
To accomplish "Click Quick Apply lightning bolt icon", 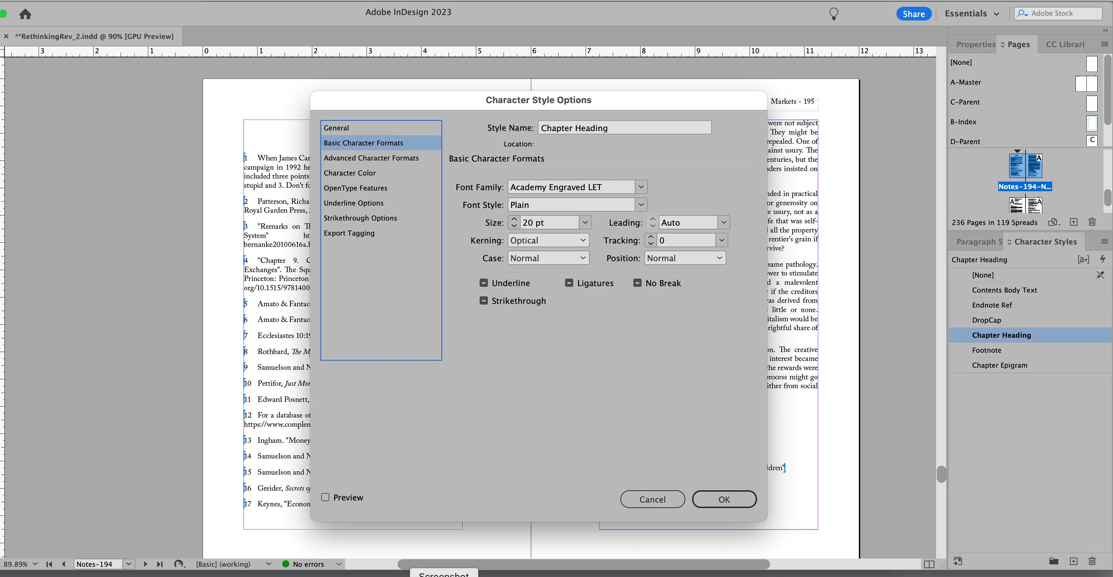I will click(x=1102, y=259).
